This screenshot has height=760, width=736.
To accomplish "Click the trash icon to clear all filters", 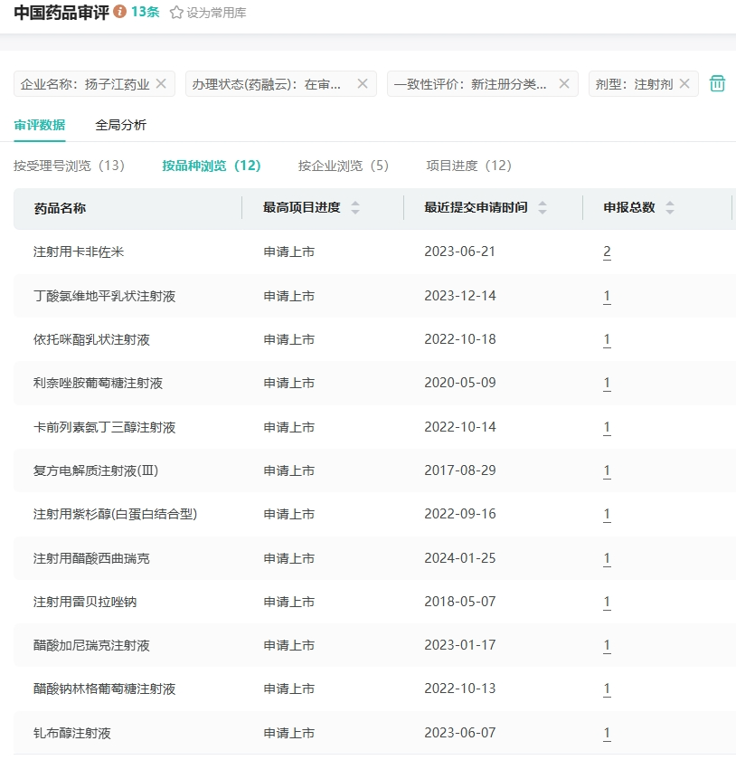I will tap(717, 84).
